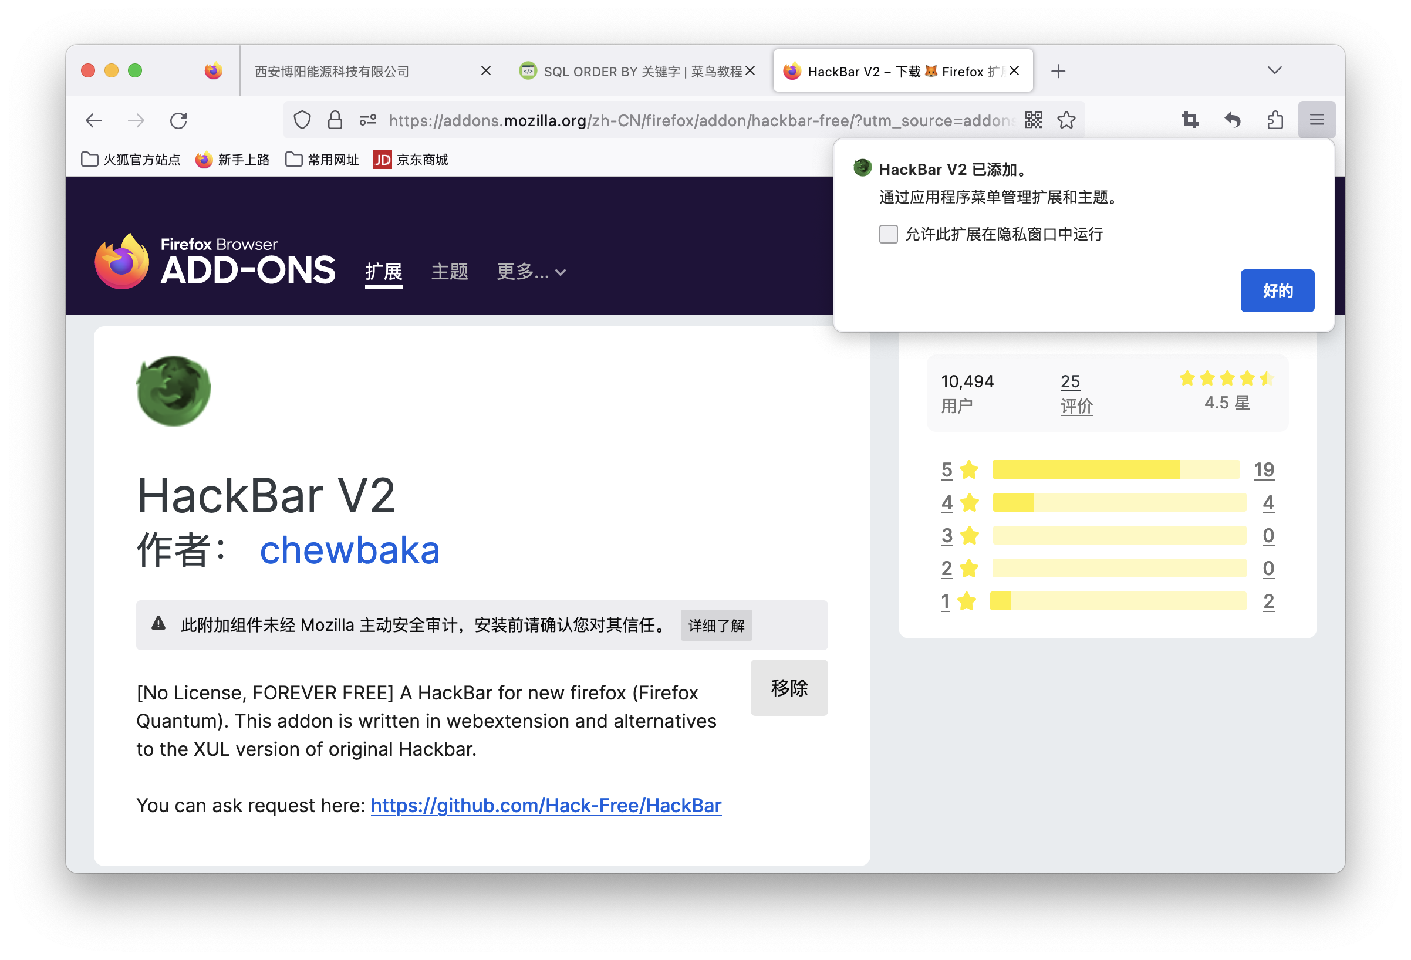Open tracking protection shield icon

(302, 120)
